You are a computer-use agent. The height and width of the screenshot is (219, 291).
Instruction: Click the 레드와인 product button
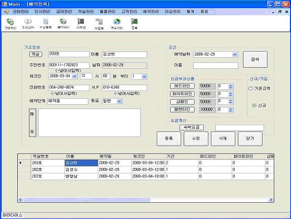182,86
